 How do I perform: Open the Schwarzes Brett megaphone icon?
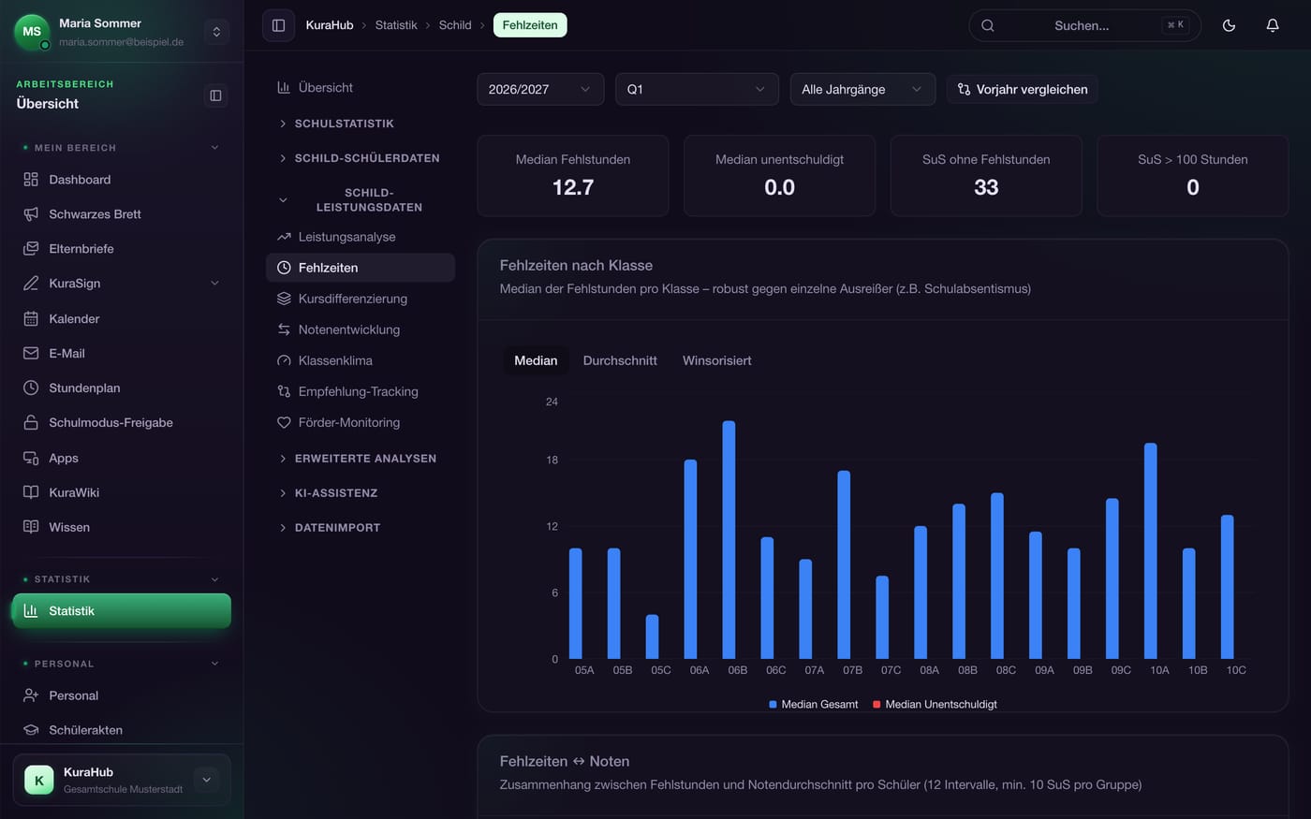31,213
